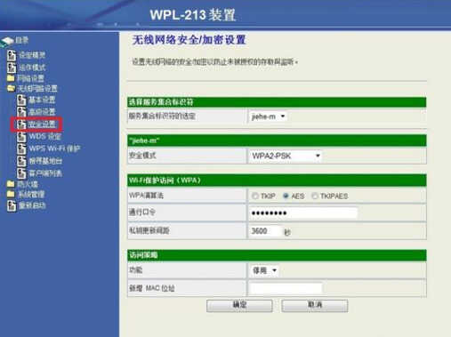This screenshot has width=451, height=337.
Task: Open the 客户端列表 tree item
Action: click(x=39, y=173)
